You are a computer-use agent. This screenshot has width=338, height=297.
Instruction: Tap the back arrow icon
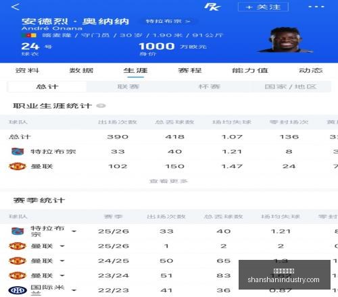click(16, 7)
